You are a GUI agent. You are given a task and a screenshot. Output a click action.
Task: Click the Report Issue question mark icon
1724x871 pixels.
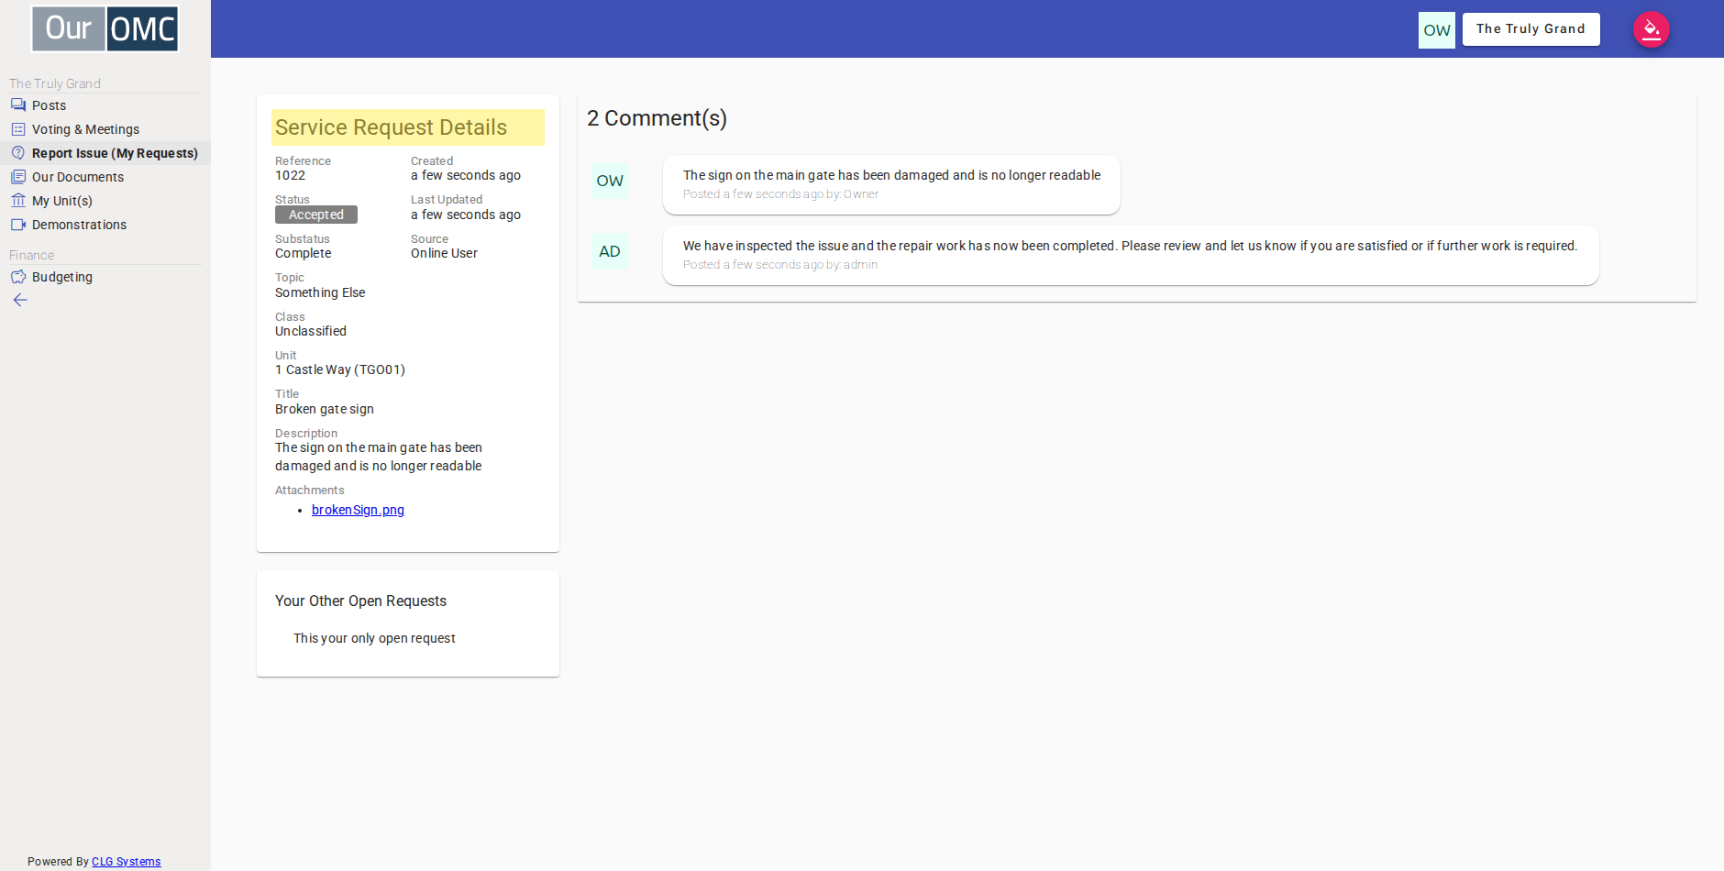(18, 153)
